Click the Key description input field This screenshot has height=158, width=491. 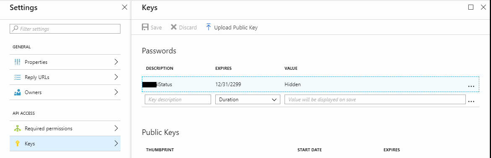pyautogui.click(x=178, y=99)
